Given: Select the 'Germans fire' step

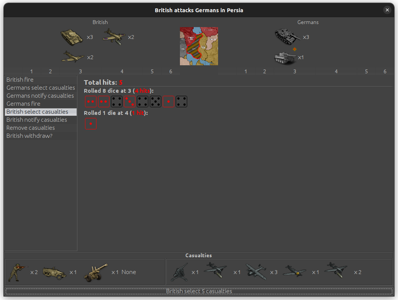Looking at the screenshot, I should [41, 104].
